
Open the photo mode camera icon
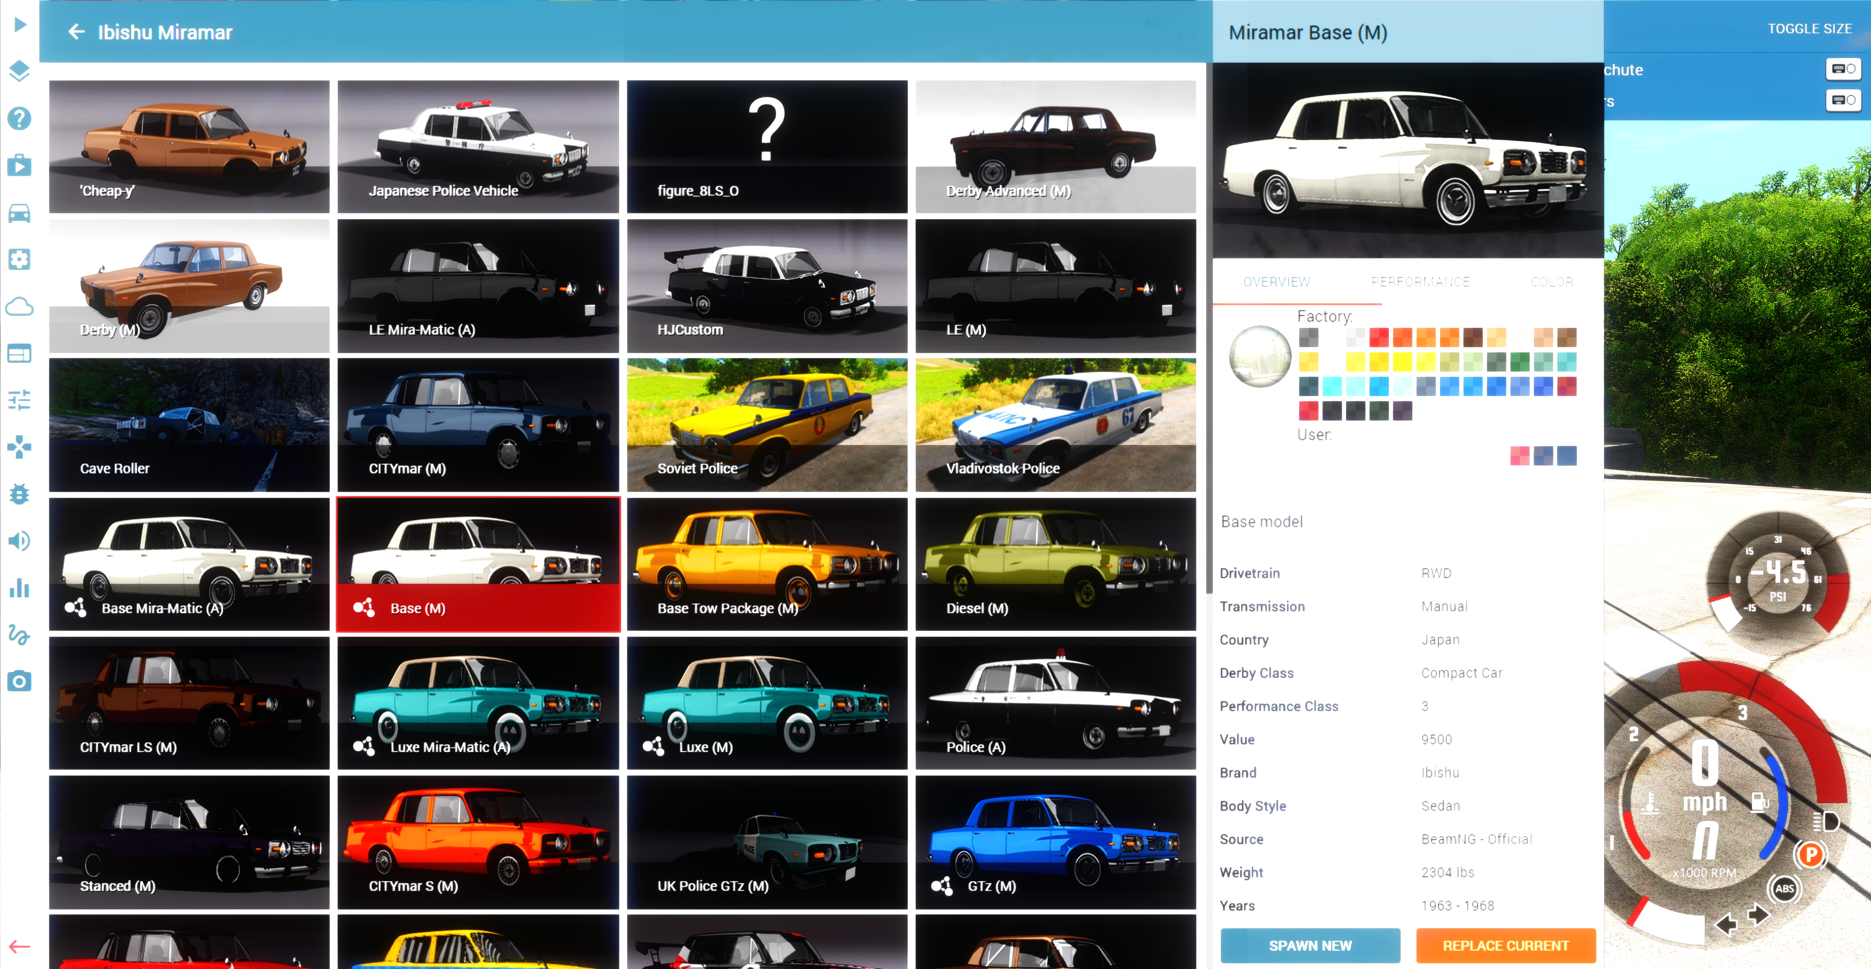(20, 681)
